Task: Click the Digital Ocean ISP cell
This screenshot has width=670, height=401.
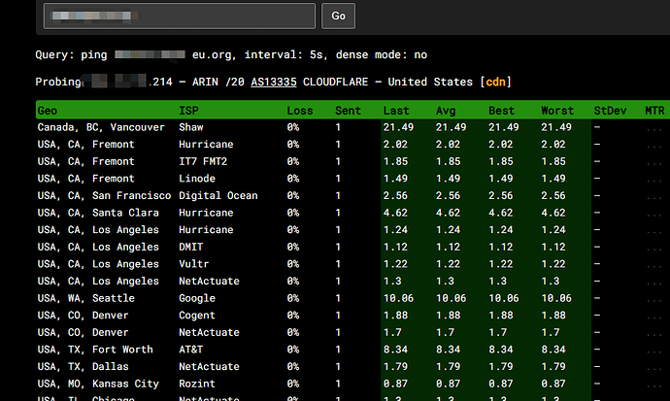Action: coord(218,195)
